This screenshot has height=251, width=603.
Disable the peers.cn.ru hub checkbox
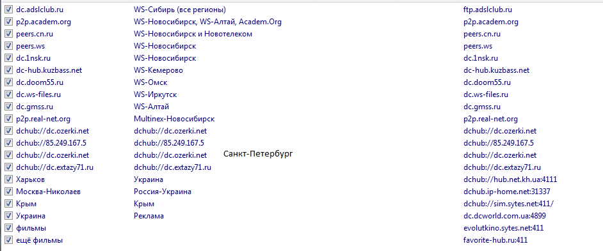8,34
